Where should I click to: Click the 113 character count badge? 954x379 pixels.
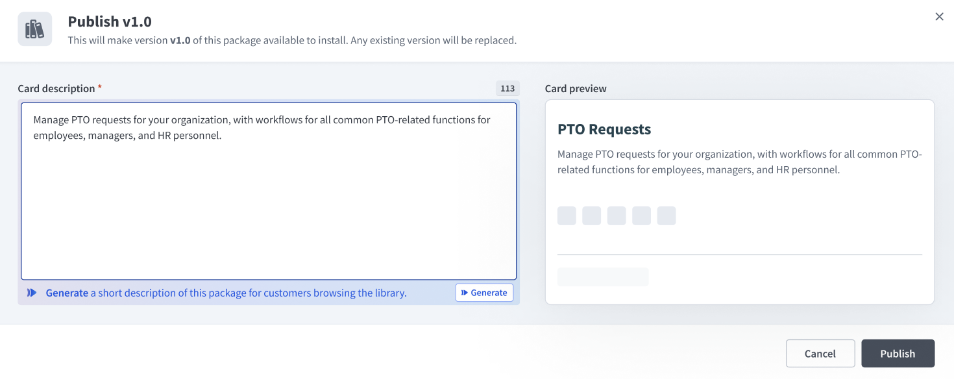[x=508, y=88]
